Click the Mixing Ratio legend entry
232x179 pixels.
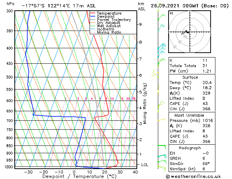click(109, 32)
